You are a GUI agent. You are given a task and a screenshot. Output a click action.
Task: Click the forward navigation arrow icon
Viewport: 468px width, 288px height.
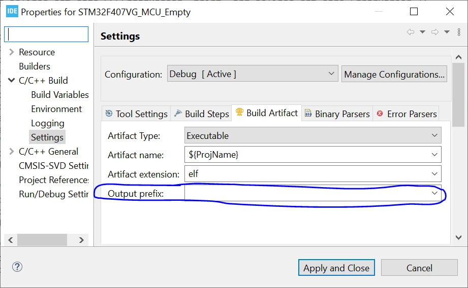435,32
